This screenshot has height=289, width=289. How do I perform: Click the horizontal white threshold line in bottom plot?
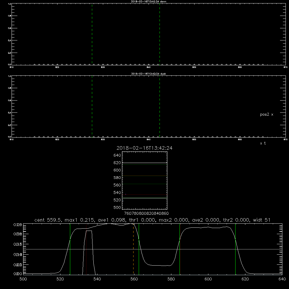153,249
